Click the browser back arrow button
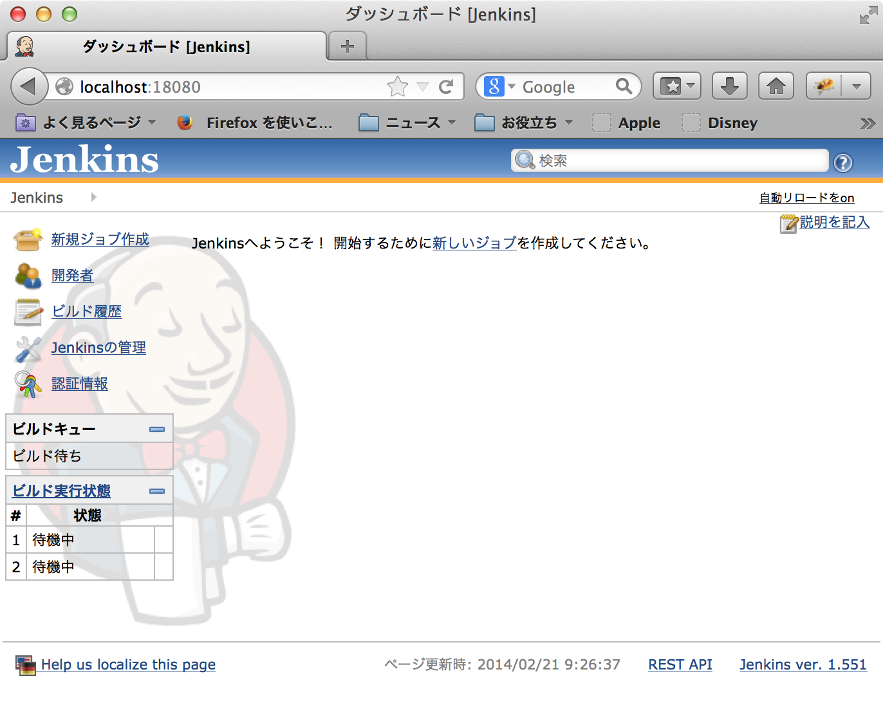This screenshot has height=703, width=883. (x=29, y=86)
